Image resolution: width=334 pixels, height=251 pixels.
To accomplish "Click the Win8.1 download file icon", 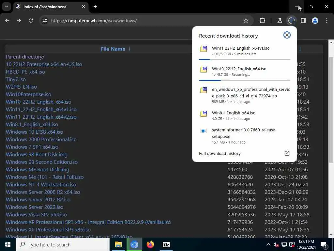I will 204,113.
